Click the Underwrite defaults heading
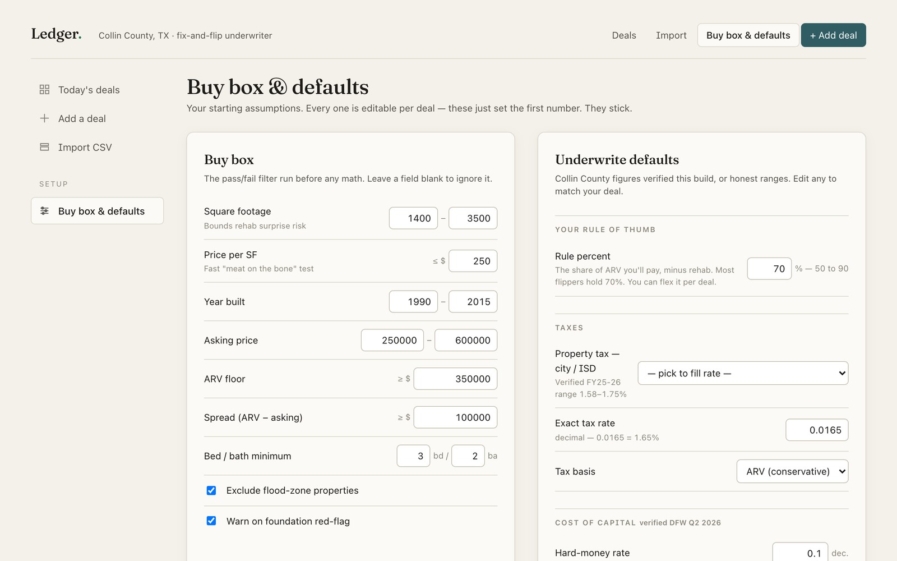 coord(617,160)
